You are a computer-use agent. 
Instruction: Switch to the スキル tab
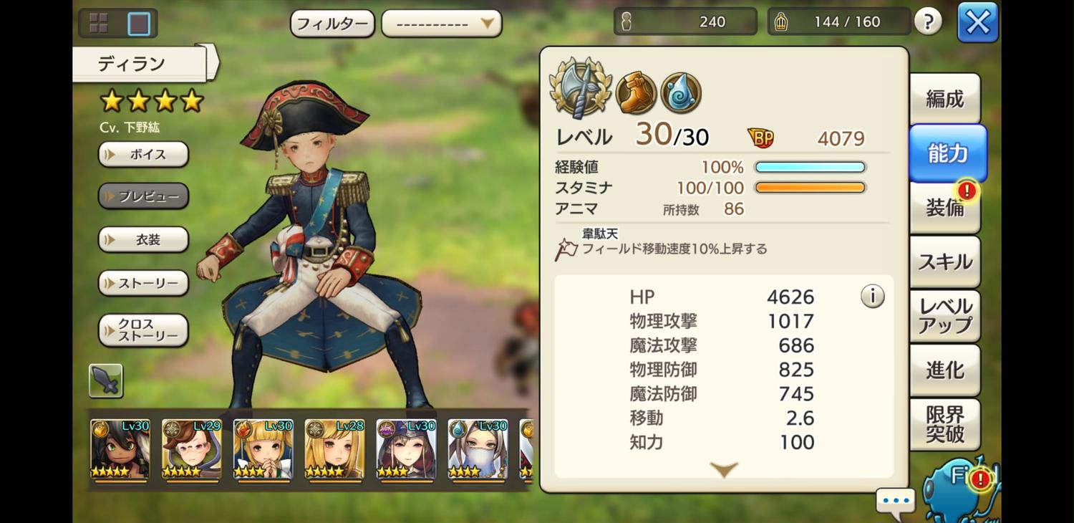[x=945, y=261]
